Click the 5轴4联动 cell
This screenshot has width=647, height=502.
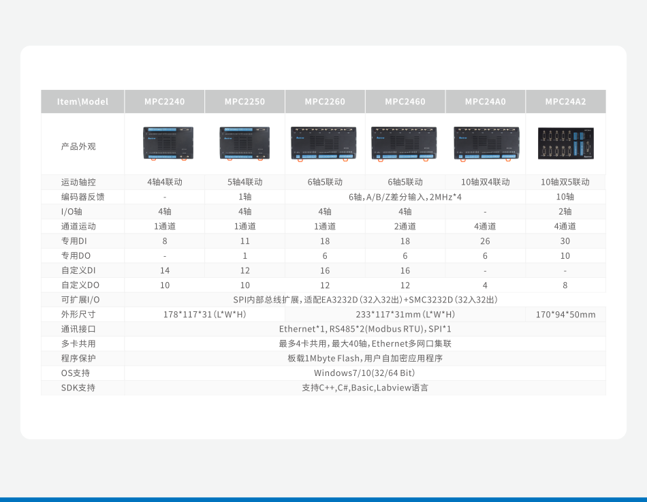[244, 182]
